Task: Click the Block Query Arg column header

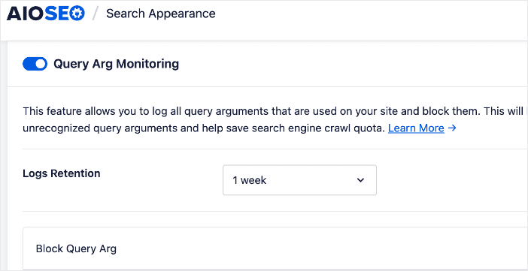Action: click(x=76, y=248)
